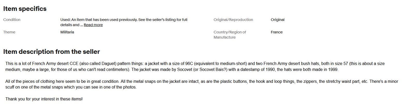This screenshot has height=110, width=403.
Task: Click the Original value text
Action: [278, 20]
